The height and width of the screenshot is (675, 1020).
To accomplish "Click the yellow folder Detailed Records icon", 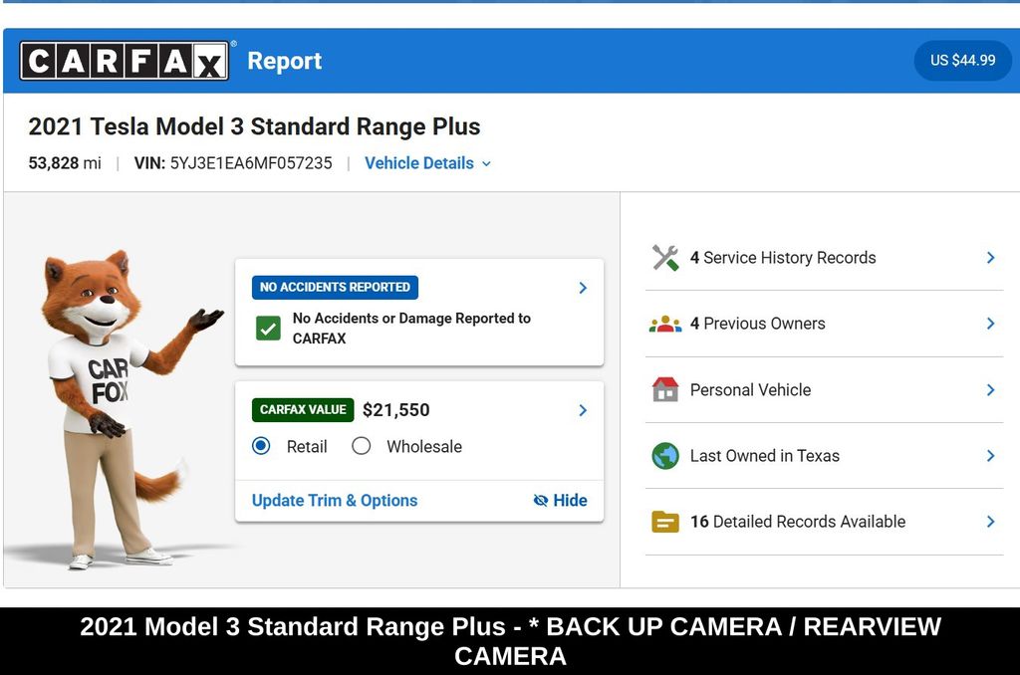I will tap(664, 522).
